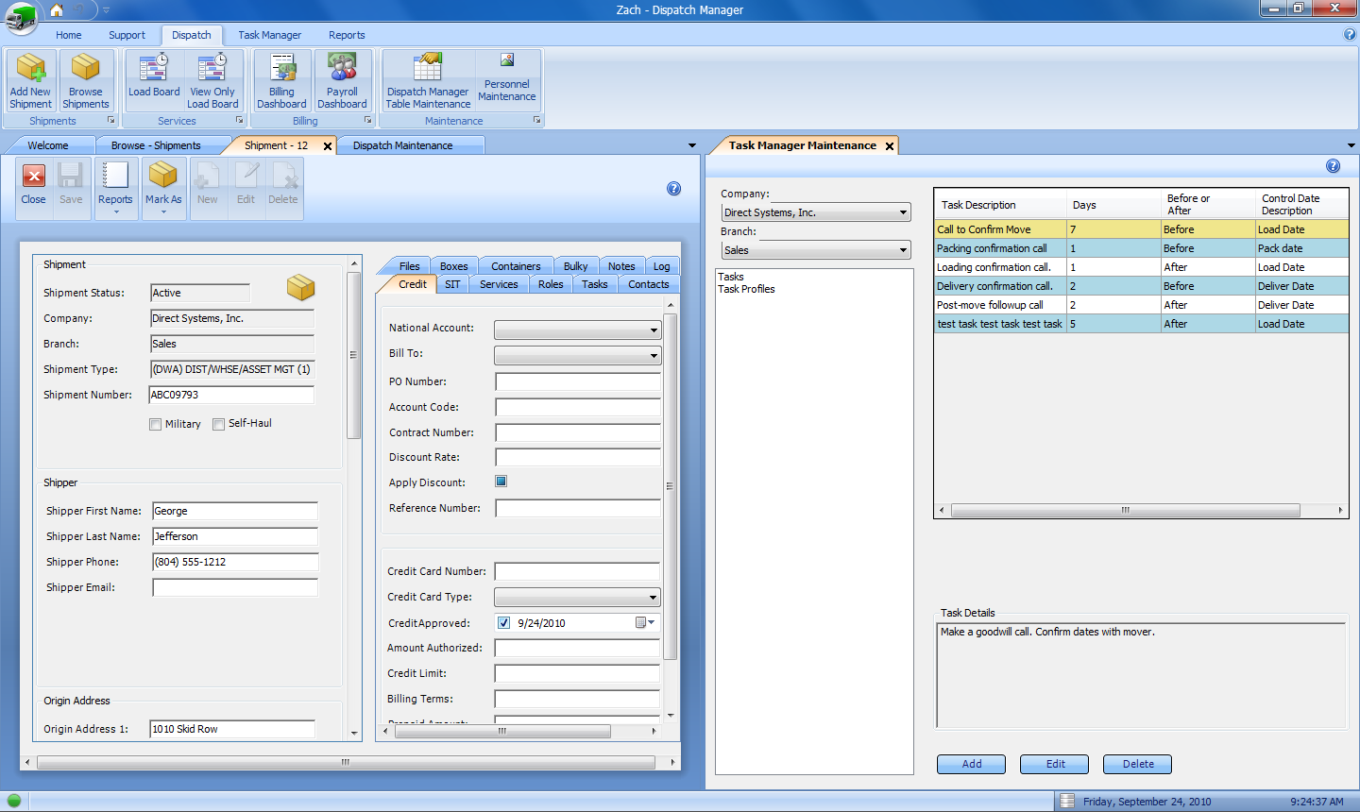This screenshot has width=1360, height=812.
Task: Toggle the Apply Discount checkbox
Action: pos(501,482)
